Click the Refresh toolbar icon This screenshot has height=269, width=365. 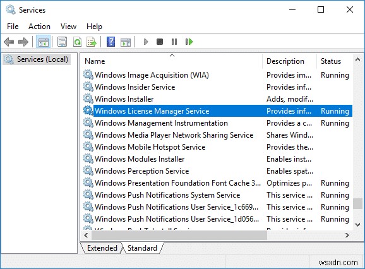pos(77,42)
